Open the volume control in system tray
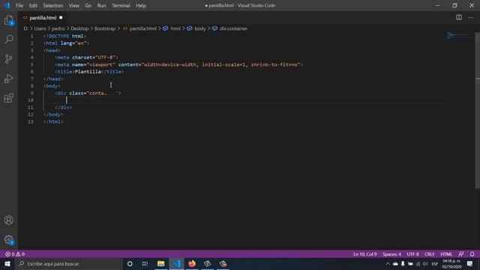Viewport: 480px width, 270px height. 425,263
